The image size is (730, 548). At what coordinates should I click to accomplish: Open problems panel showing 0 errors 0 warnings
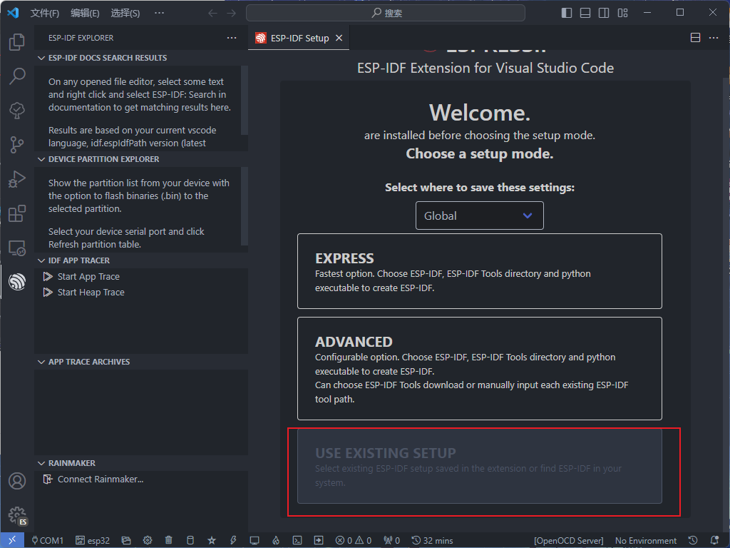(354, 541)
